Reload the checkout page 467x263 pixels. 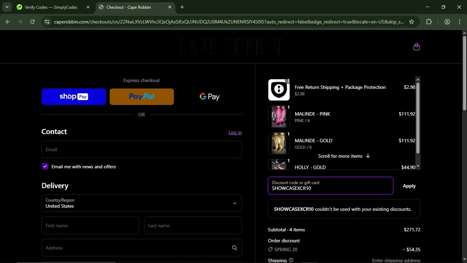pos(32,22)
